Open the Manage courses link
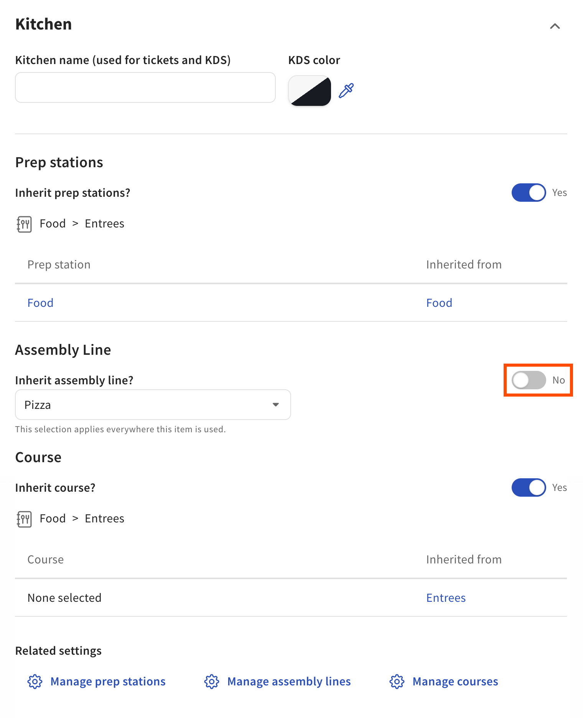Screen dimensions: 583x718 pyautogui.click(x=455, y=682)
